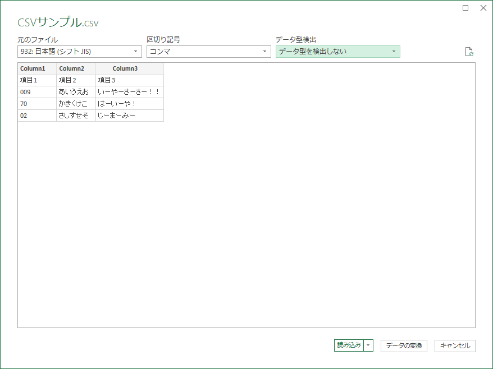The image size is (493, 369).
Task: Click the さしすせそ cell
Action: coord(76,116)
